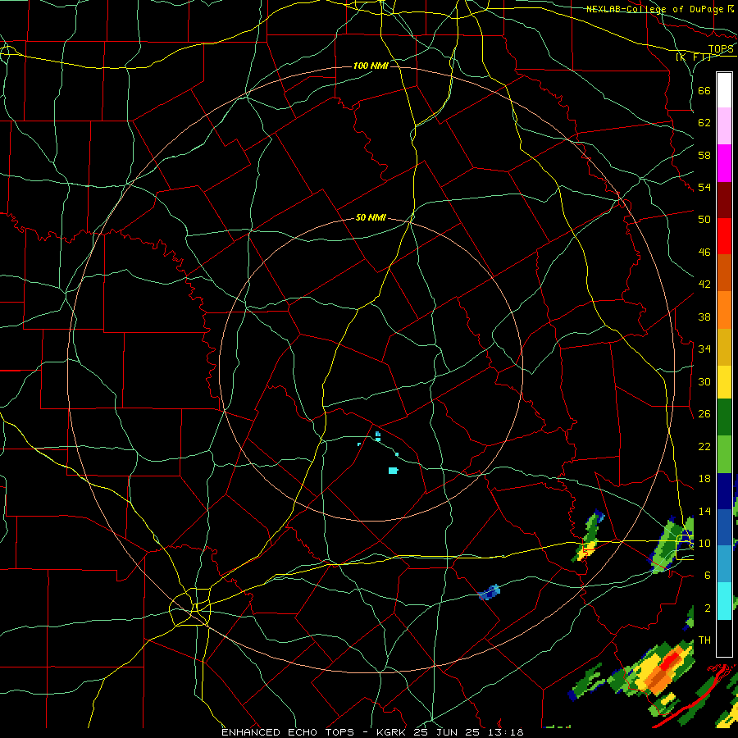
Task: Click the "NEXLAB-College of DuPage" credit text
Action: click(x=654, y=9)
